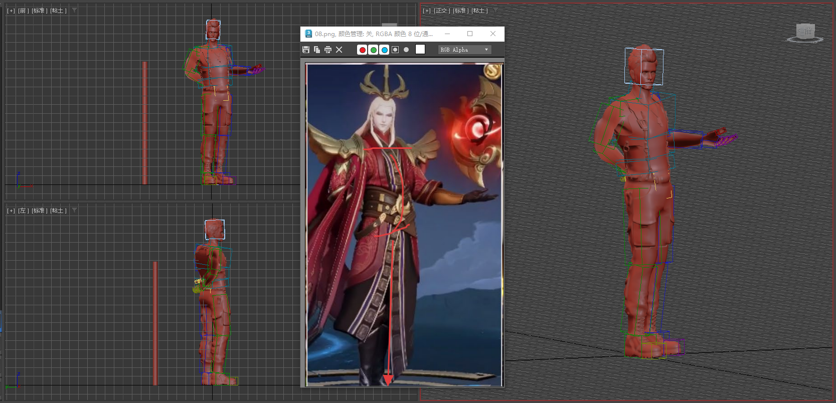Open the RGB Alpha channel dropdown
Viewport: 836px width, 403px height.
tap(464, 50)
